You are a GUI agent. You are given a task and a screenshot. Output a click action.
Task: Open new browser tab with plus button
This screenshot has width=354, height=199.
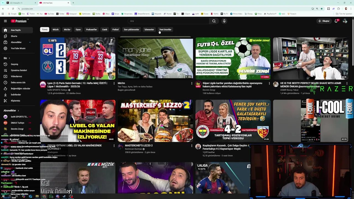pos(73,3)
